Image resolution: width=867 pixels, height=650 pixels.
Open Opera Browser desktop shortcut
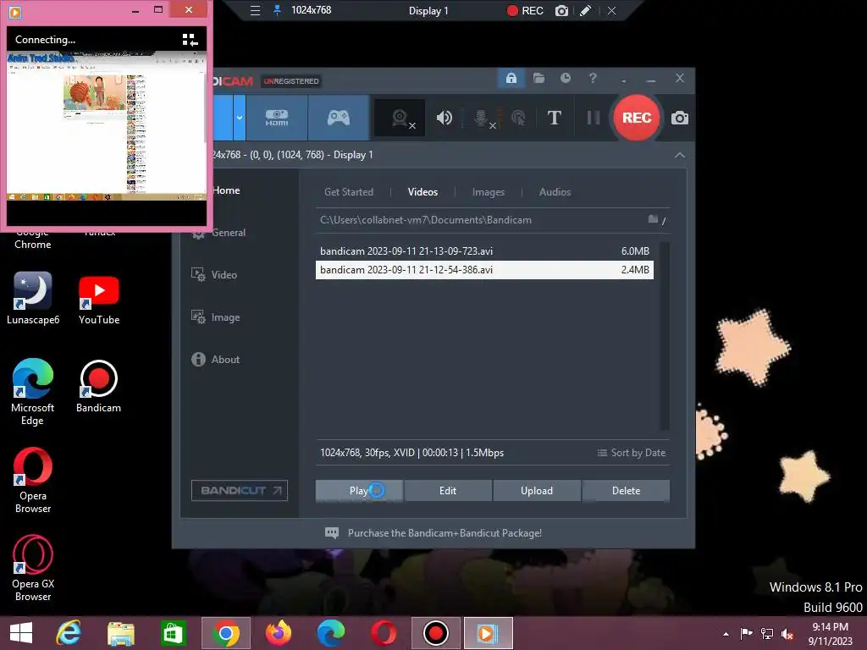pos(33,481)
